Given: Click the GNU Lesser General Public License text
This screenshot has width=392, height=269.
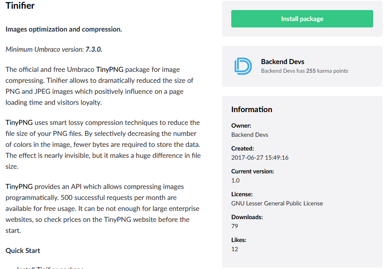Looking at the screenshot, I should pyautogui.click(x=277, y=203).
